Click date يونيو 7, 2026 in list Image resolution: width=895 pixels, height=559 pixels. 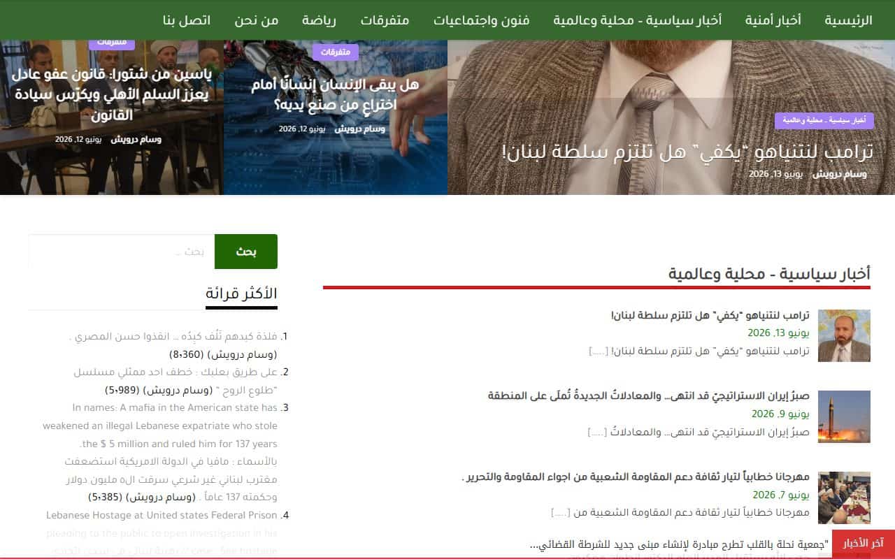coord(780,495)
